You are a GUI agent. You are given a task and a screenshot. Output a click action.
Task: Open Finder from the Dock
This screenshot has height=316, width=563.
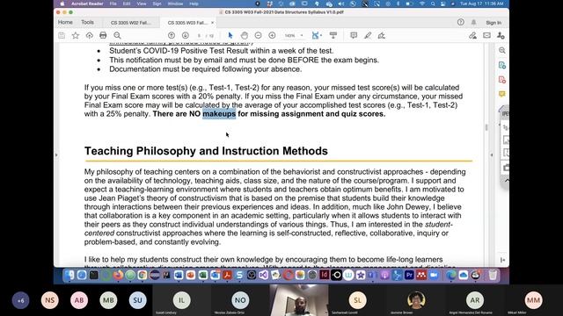(x=69, y=275)
